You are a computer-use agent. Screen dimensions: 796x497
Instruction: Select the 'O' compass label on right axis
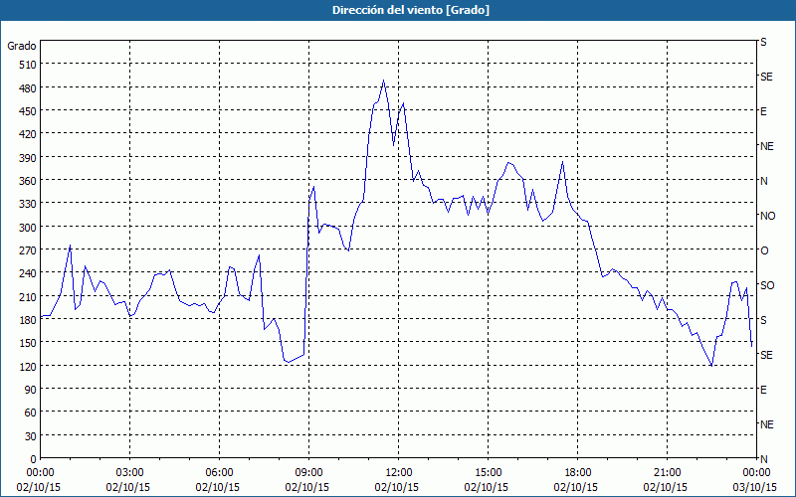tap(764, 250)
